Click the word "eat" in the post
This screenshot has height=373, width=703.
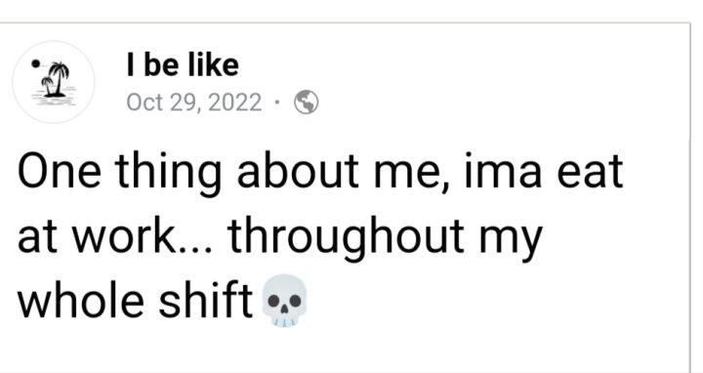tap(590, 172)
